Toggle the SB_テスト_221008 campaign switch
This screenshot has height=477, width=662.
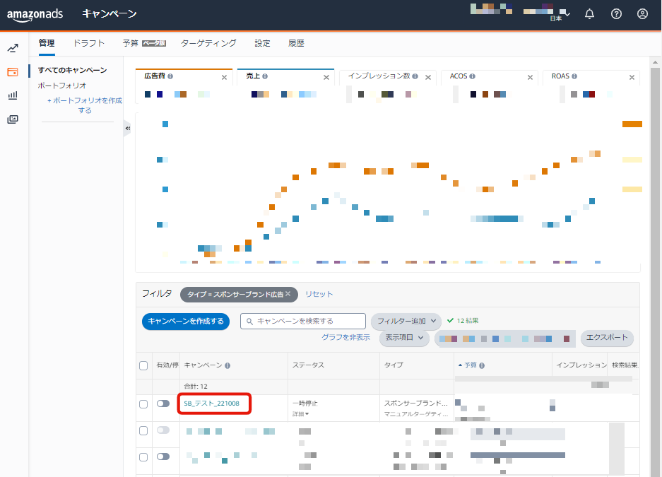point(163,404)
